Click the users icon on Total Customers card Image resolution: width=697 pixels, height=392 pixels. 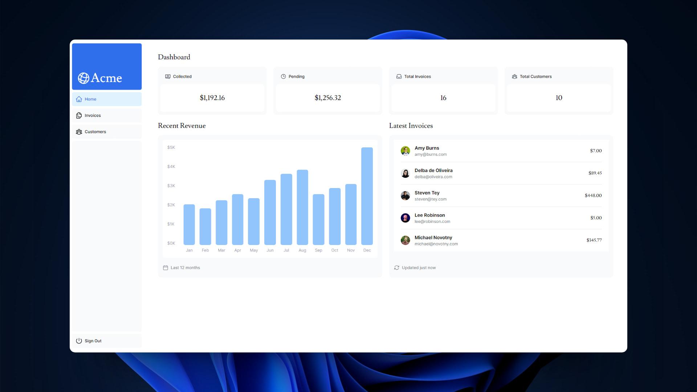coord(514,76)
